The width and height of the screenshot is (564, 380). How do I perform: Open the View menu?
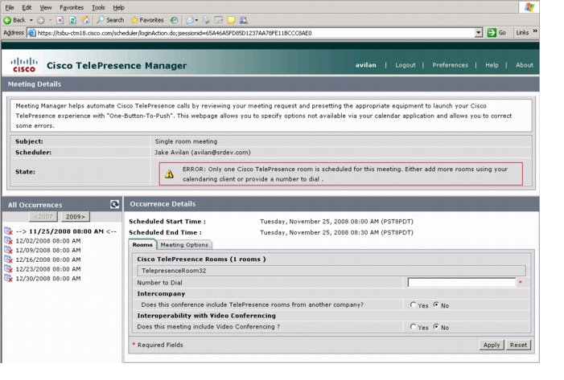[x=46, y=7]
